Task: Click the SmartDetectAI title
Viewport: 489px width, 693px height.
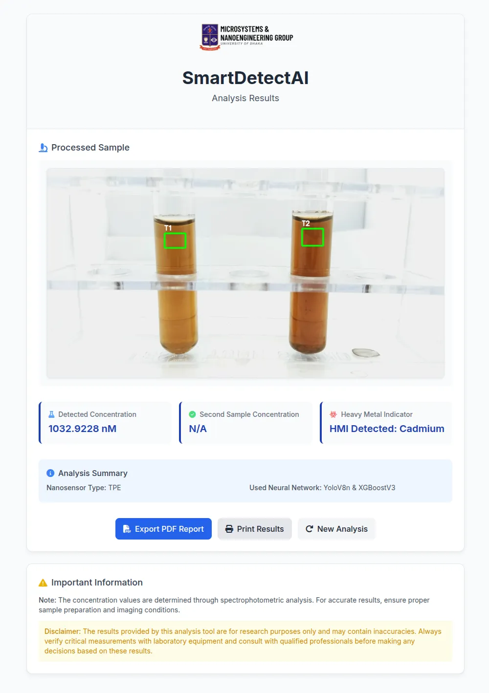Action: [245, 78]
